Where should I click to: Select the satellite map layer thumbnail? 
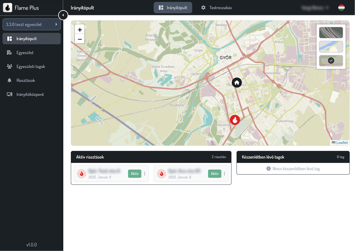point(331,33)
